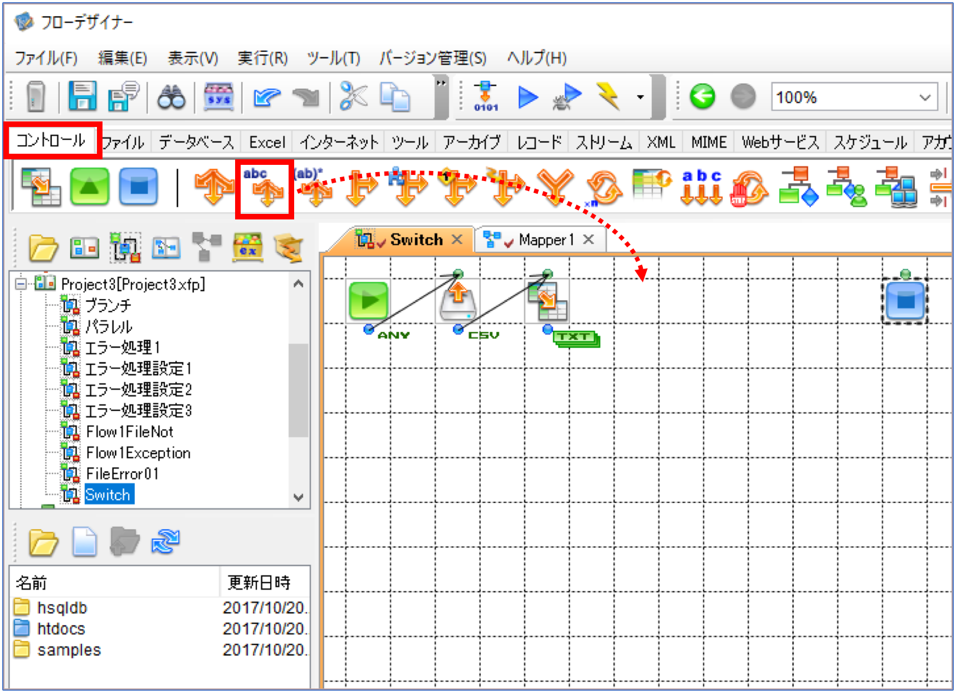Close the Switch tab

coord(457,240)
